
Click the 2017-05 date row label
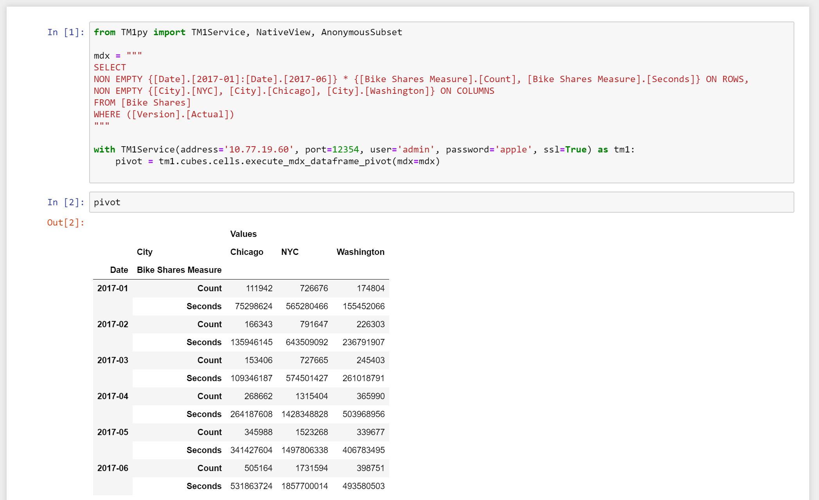point(113,432)
